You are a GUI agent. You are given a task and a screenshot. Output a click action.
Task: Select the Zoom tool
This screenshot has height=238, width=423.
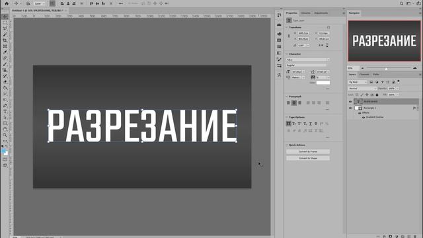click(x=5, y=135)
